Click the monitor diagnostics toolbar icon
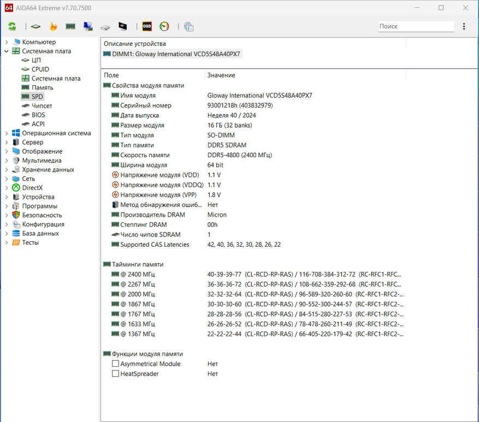 click(123, 26)
